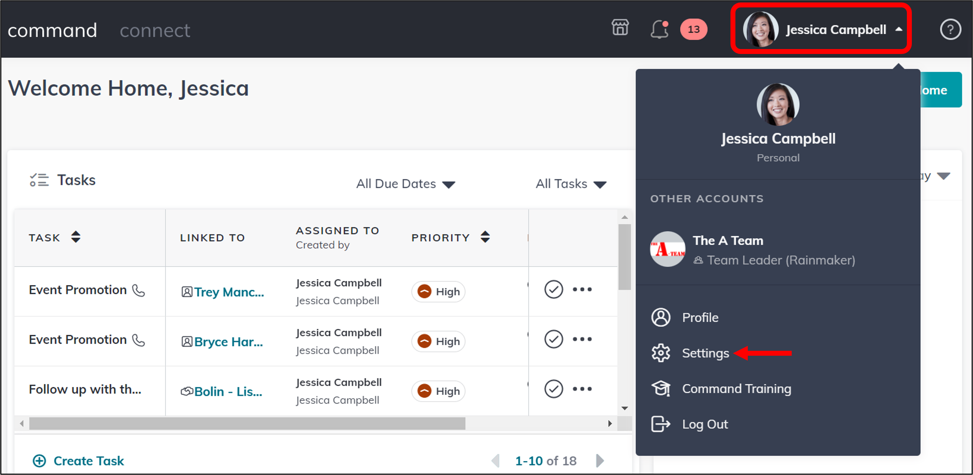Open Settings from the account menu
Screen dimensions: 973x475
[705, 353]
